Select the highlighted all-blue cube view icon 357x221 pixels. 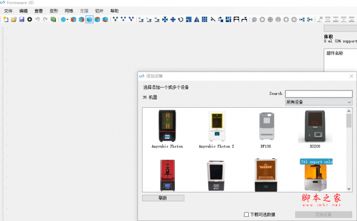click(x=89, y=20)
